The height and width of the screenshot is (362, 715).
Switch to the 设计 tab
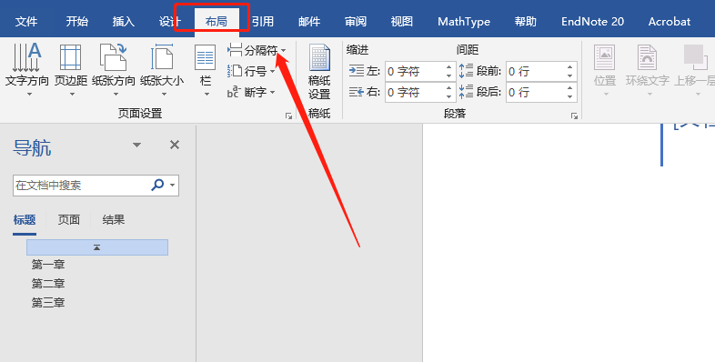pyautogui.click(x=169, y=22)
